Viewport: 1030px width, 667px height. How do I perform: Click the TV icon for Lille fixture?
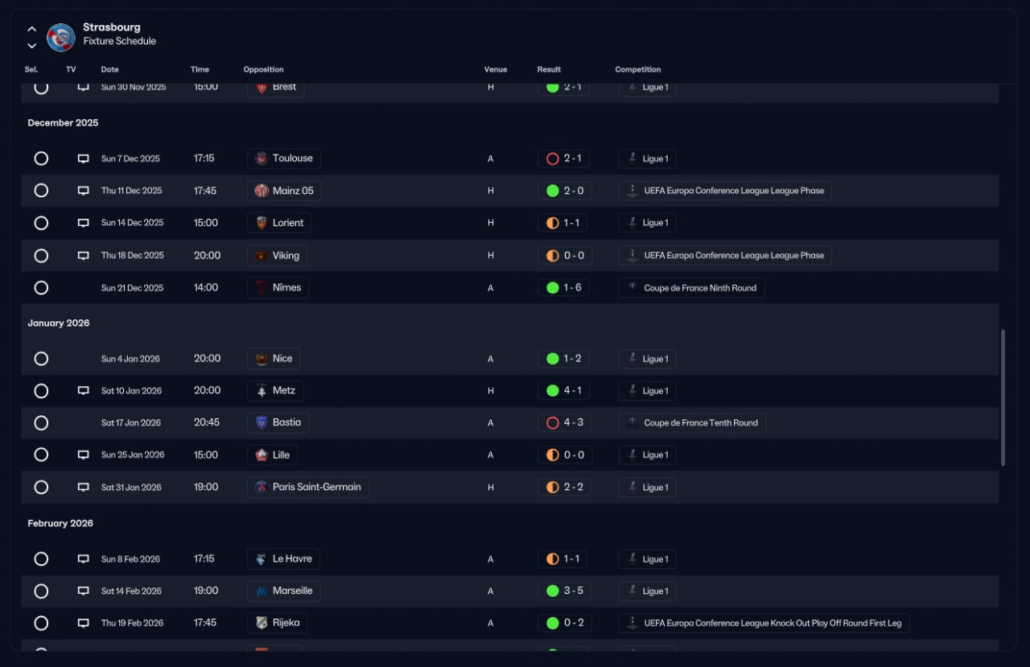click(83, 455)
